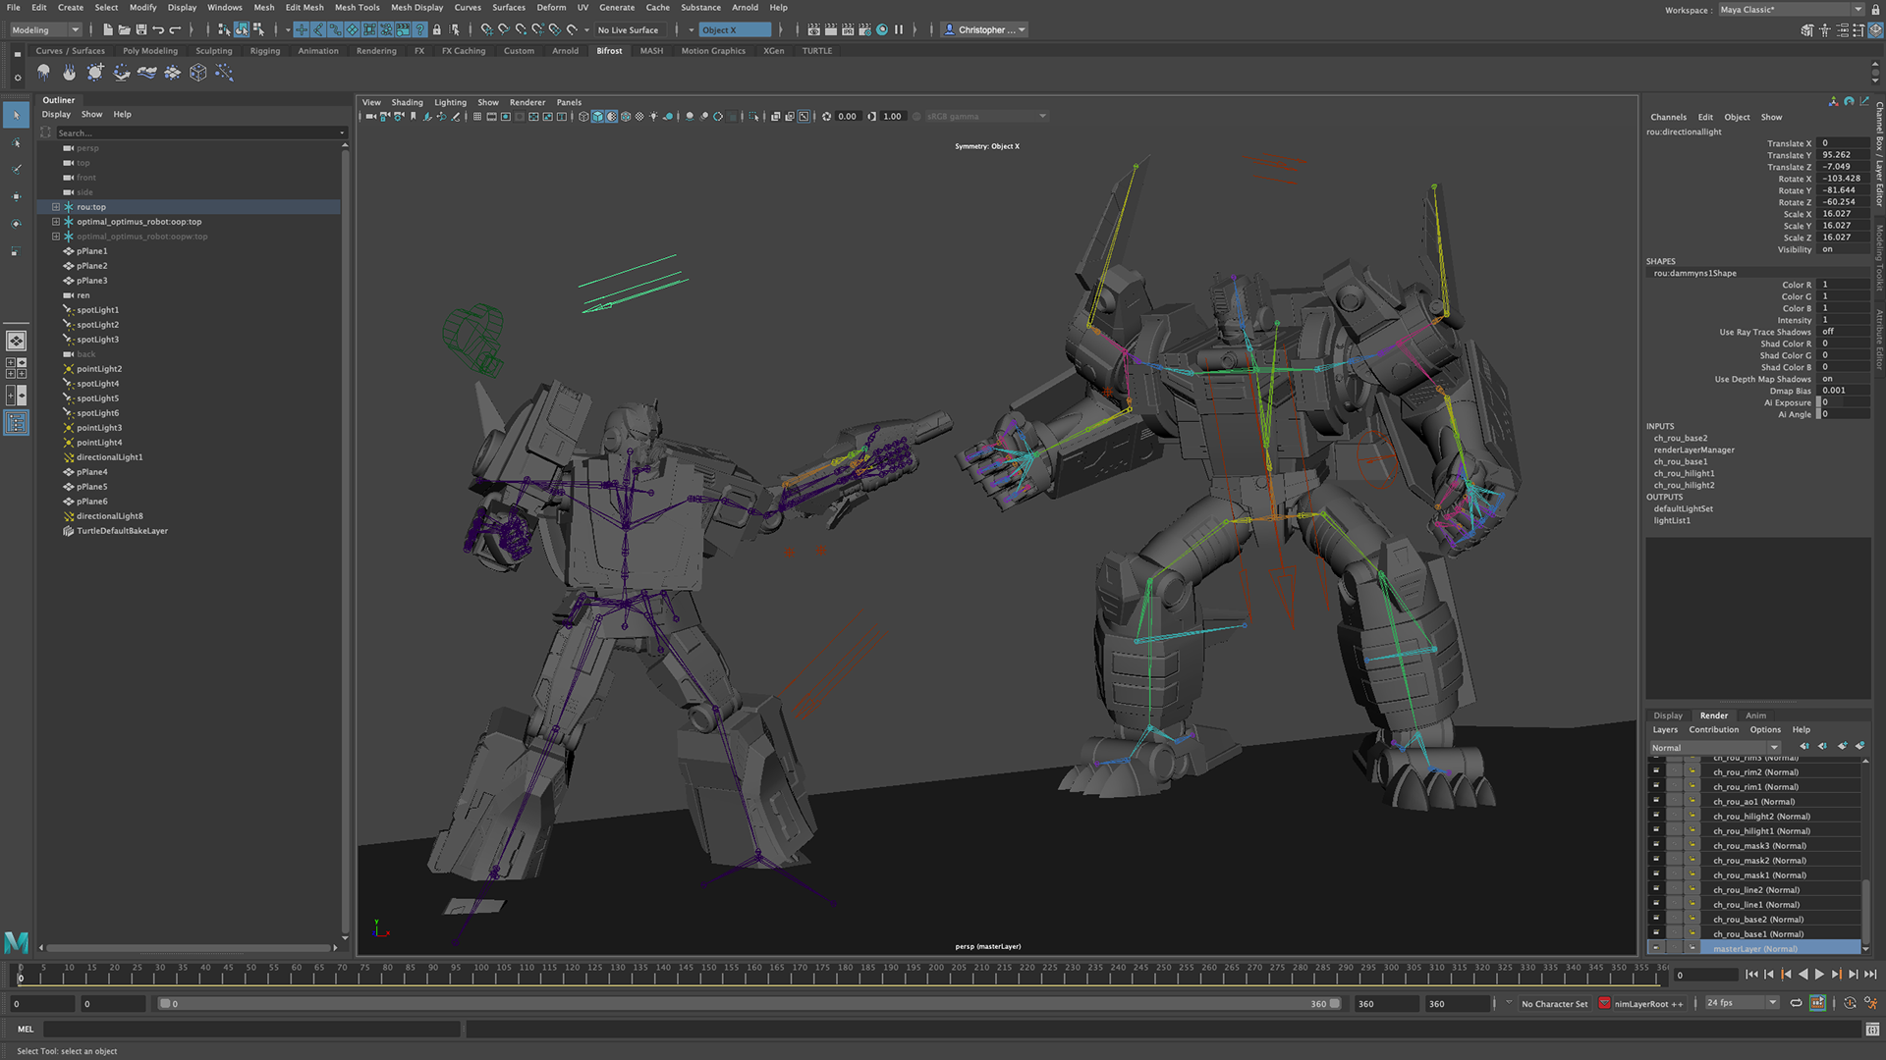Toggle the loop playback control
1886x1060 pixels.
[x=1796, y=1003]
